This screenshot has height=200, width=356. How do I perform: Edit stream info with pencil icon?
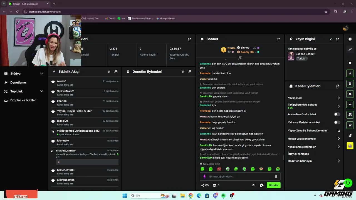(331, 39)
